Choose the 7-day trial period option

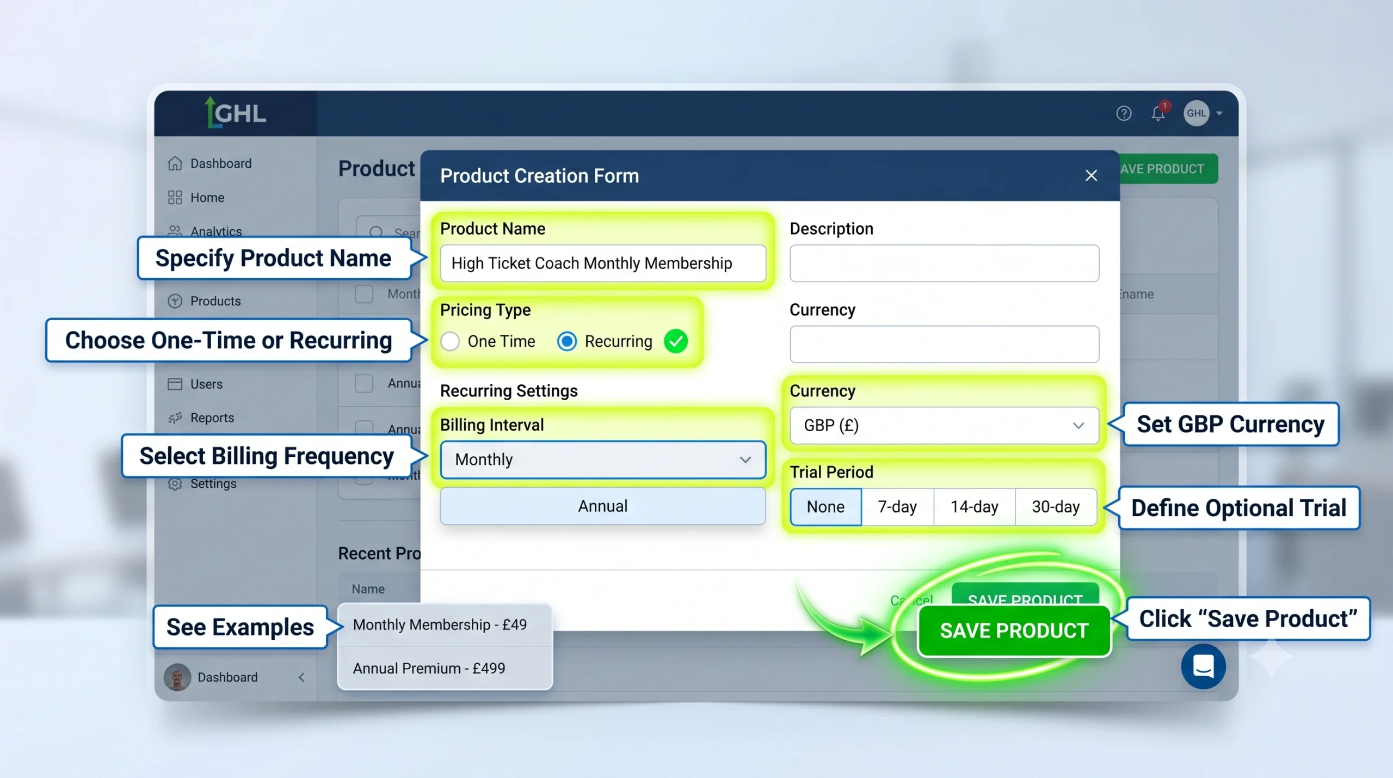897,507
